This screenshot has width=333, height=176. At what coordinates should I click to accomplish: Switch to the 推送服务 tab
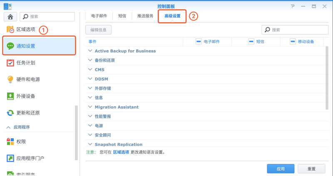click(145, 16)
